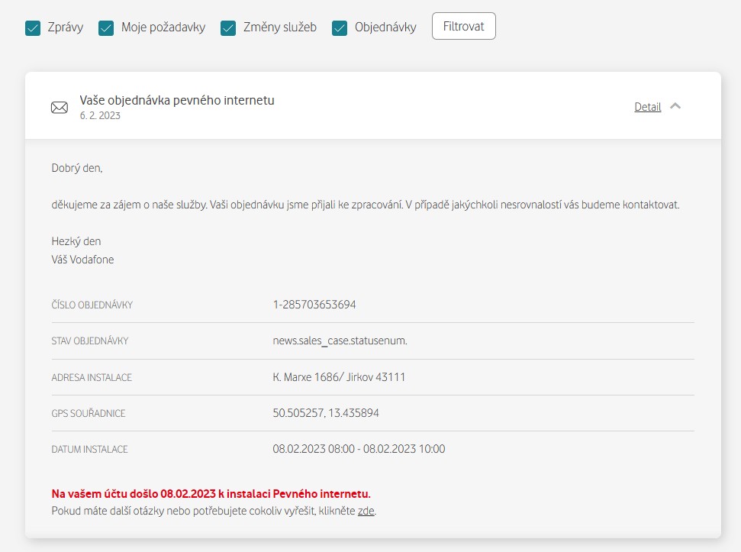
Task: Select the title Vaše objednávka pevného internetu
Action: click(x=177, y=100)
